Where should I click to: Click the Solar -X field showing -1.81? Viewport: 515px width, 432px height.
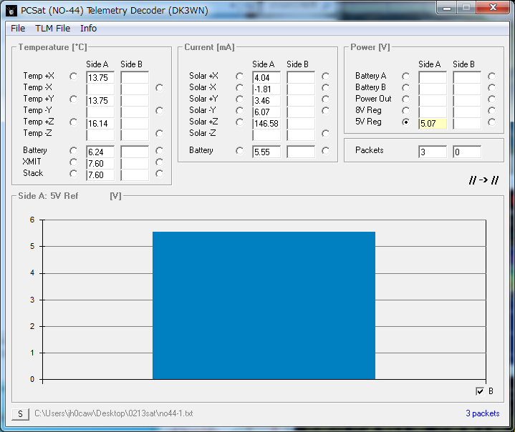tap(266, 89)
